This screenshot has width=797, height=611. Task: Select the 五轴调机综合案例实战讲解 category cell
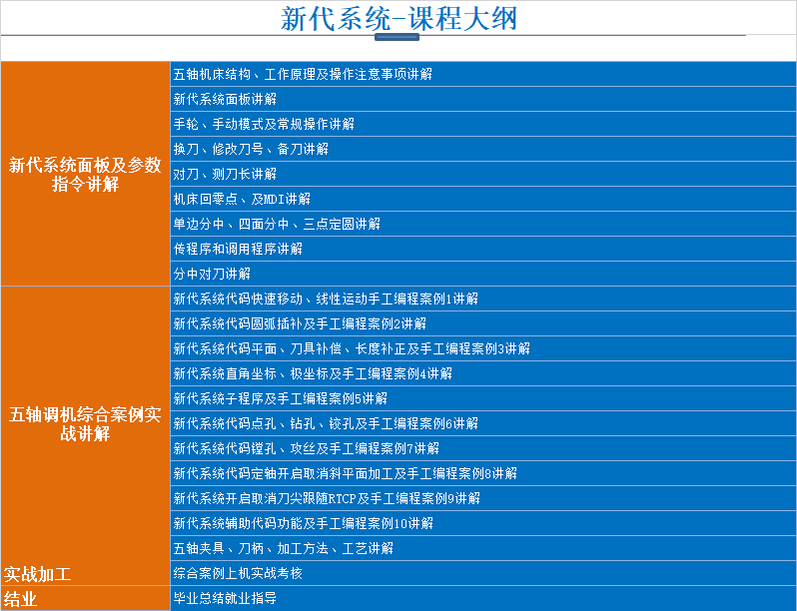pyautogui.click(x=85, y=423)
